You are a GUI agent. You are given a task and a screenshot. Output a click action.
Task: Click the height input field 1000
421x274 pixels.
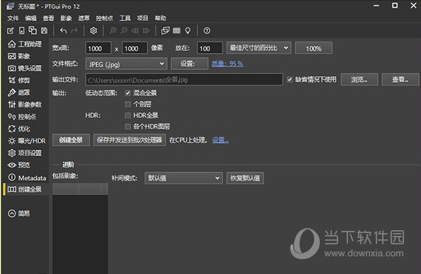pyautogui.click(x=134, y=48)
